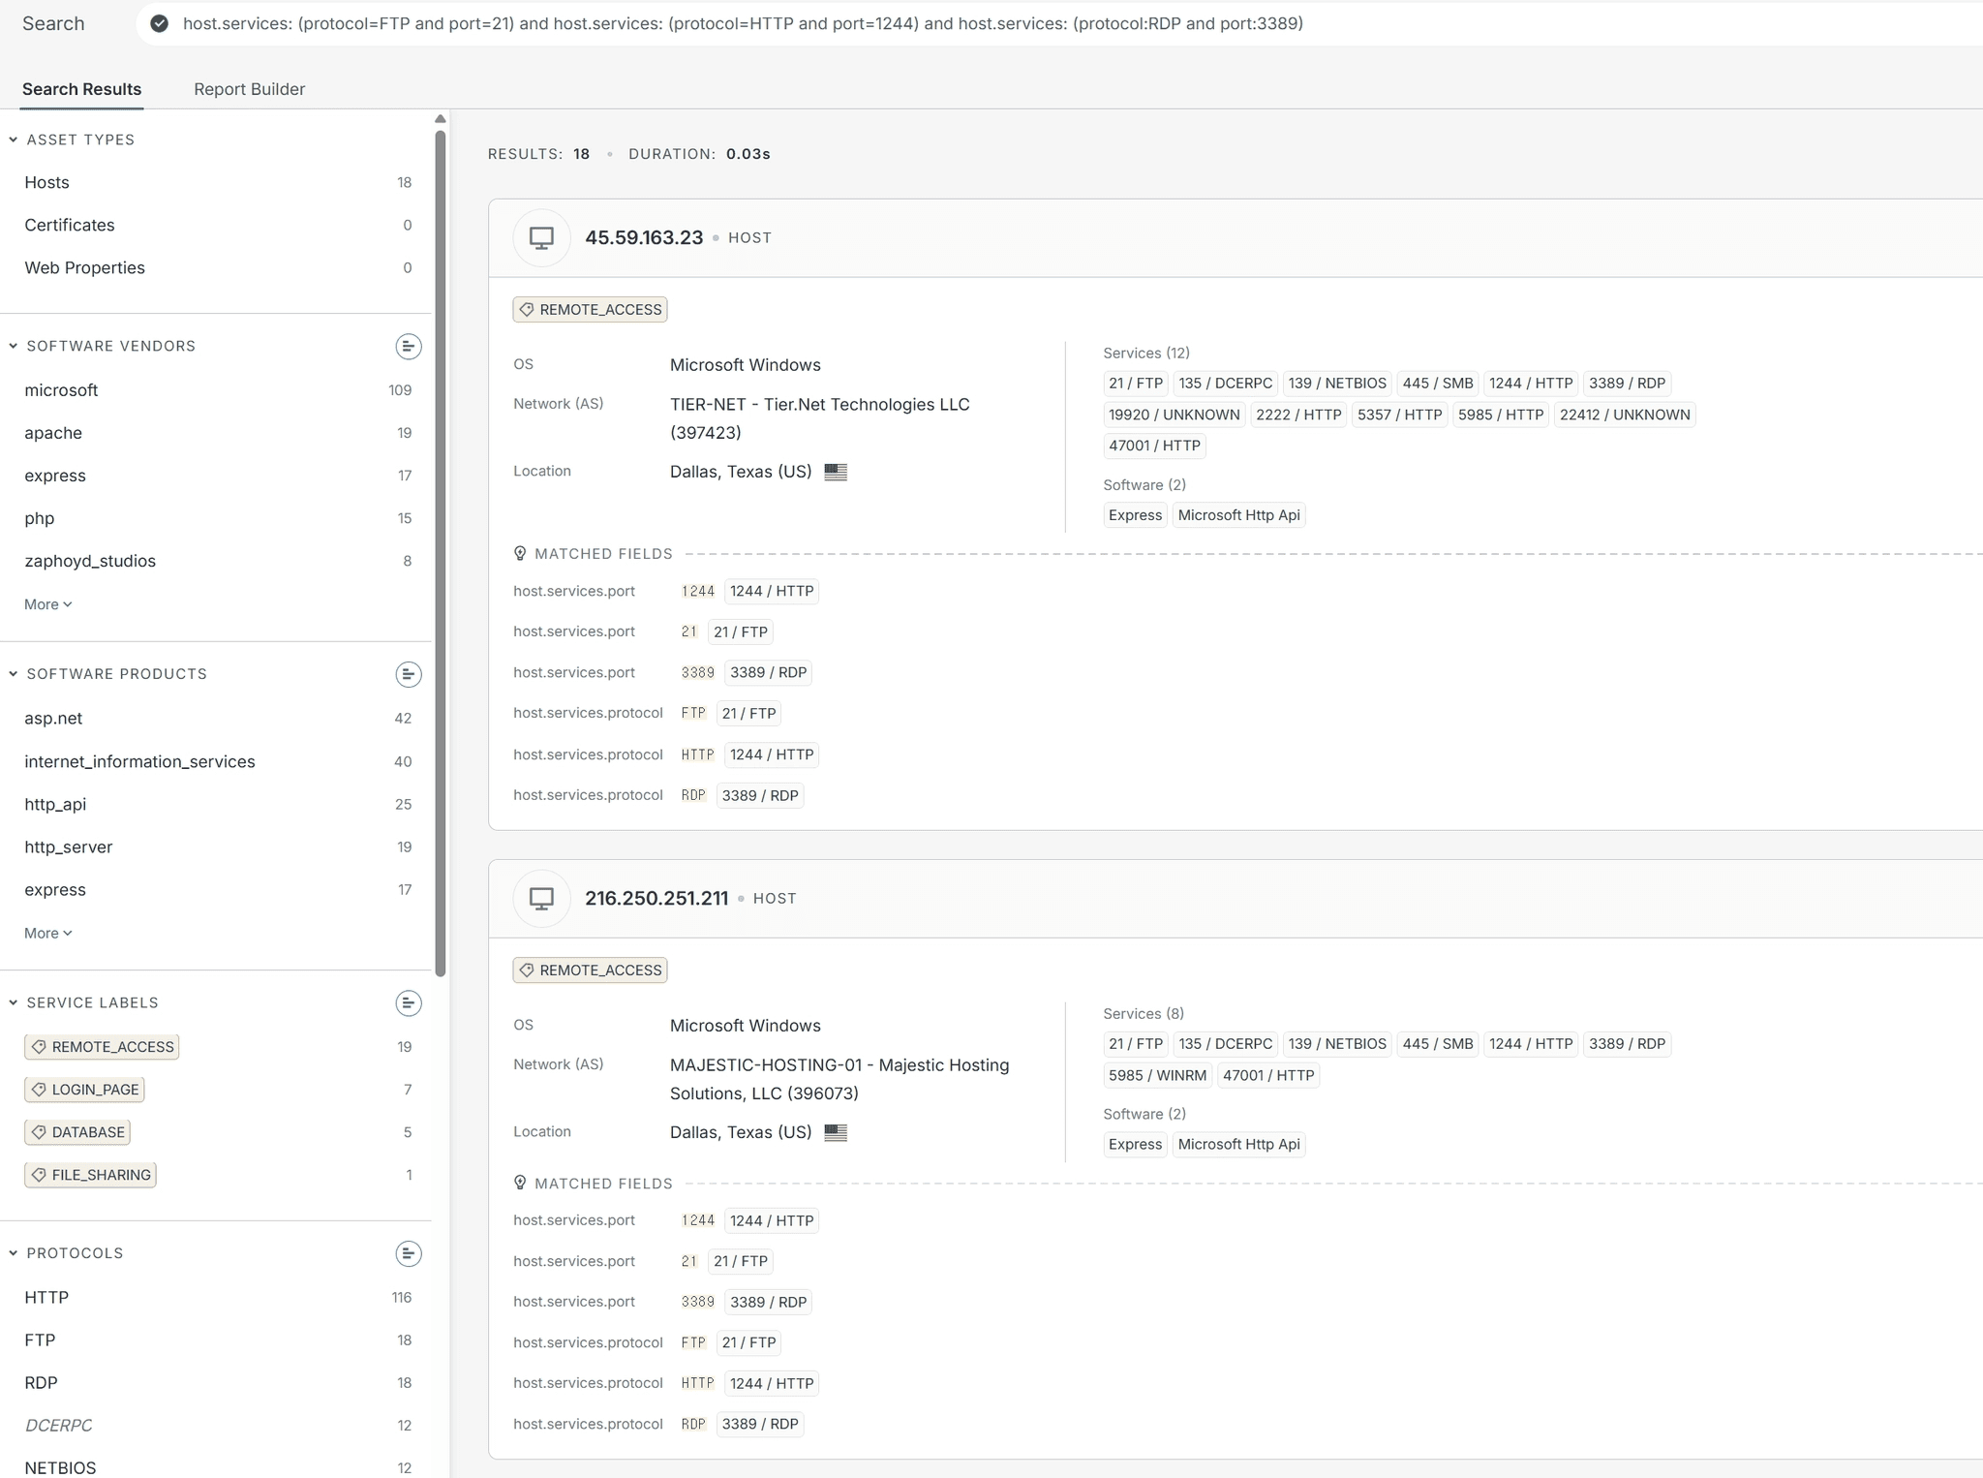Click the 3389 / RDP service chip
The width and height of the screenshot is (1983, 1478).
[1628, 384]
